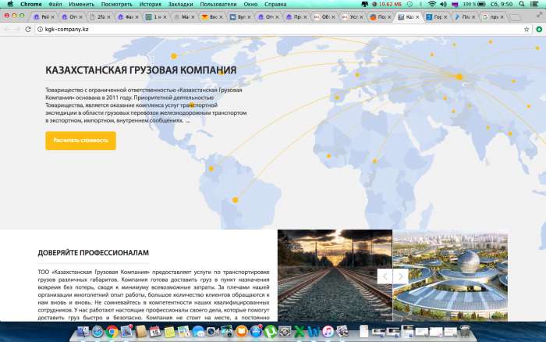Open iTunes from the Dock
The image size is (546, 342).
[328, 331]
